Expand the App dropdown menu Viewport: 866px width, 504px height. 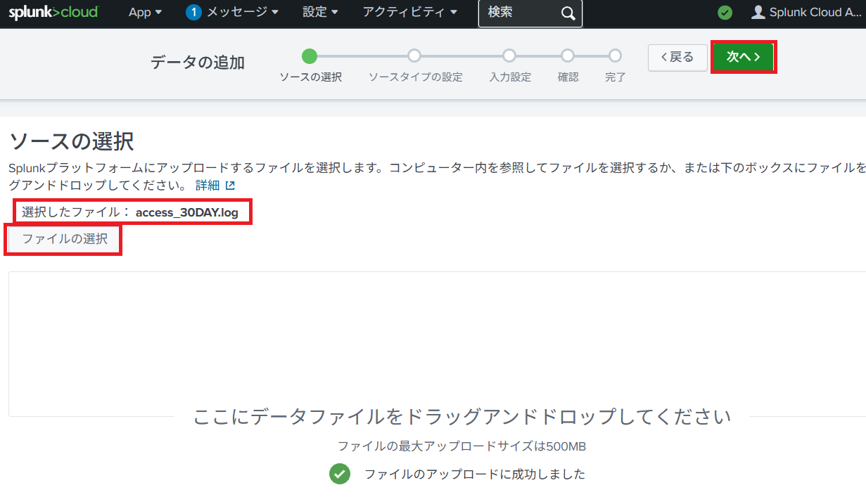pyautogui.click(x=145, y=13)
